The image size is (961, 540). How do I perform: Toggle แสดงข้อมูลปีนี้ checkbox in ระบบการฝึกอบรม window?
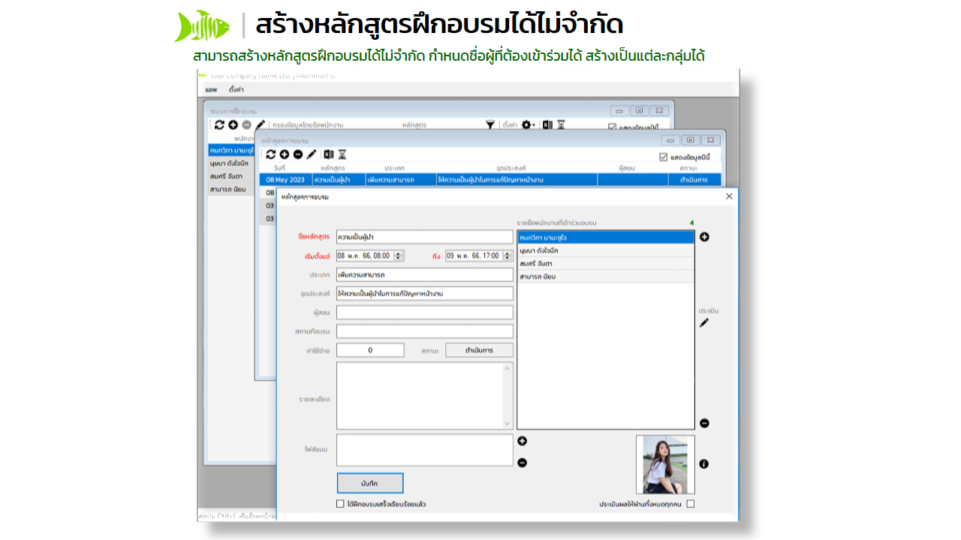(x=612, y=127)
